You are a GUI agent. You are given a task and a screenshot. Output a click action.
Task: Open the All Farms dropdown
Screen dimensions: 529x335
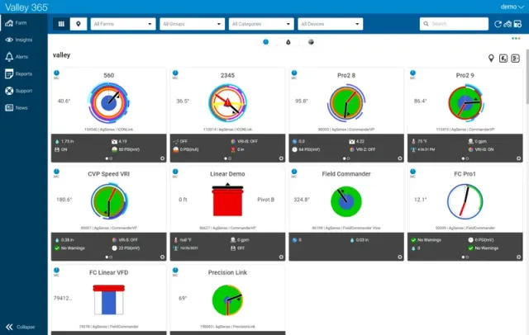click(x=122, y=24)
